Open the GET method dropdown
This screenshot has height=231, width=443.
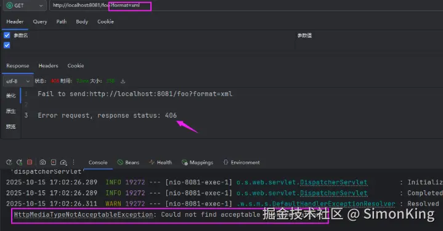click(x=25, y=6)
